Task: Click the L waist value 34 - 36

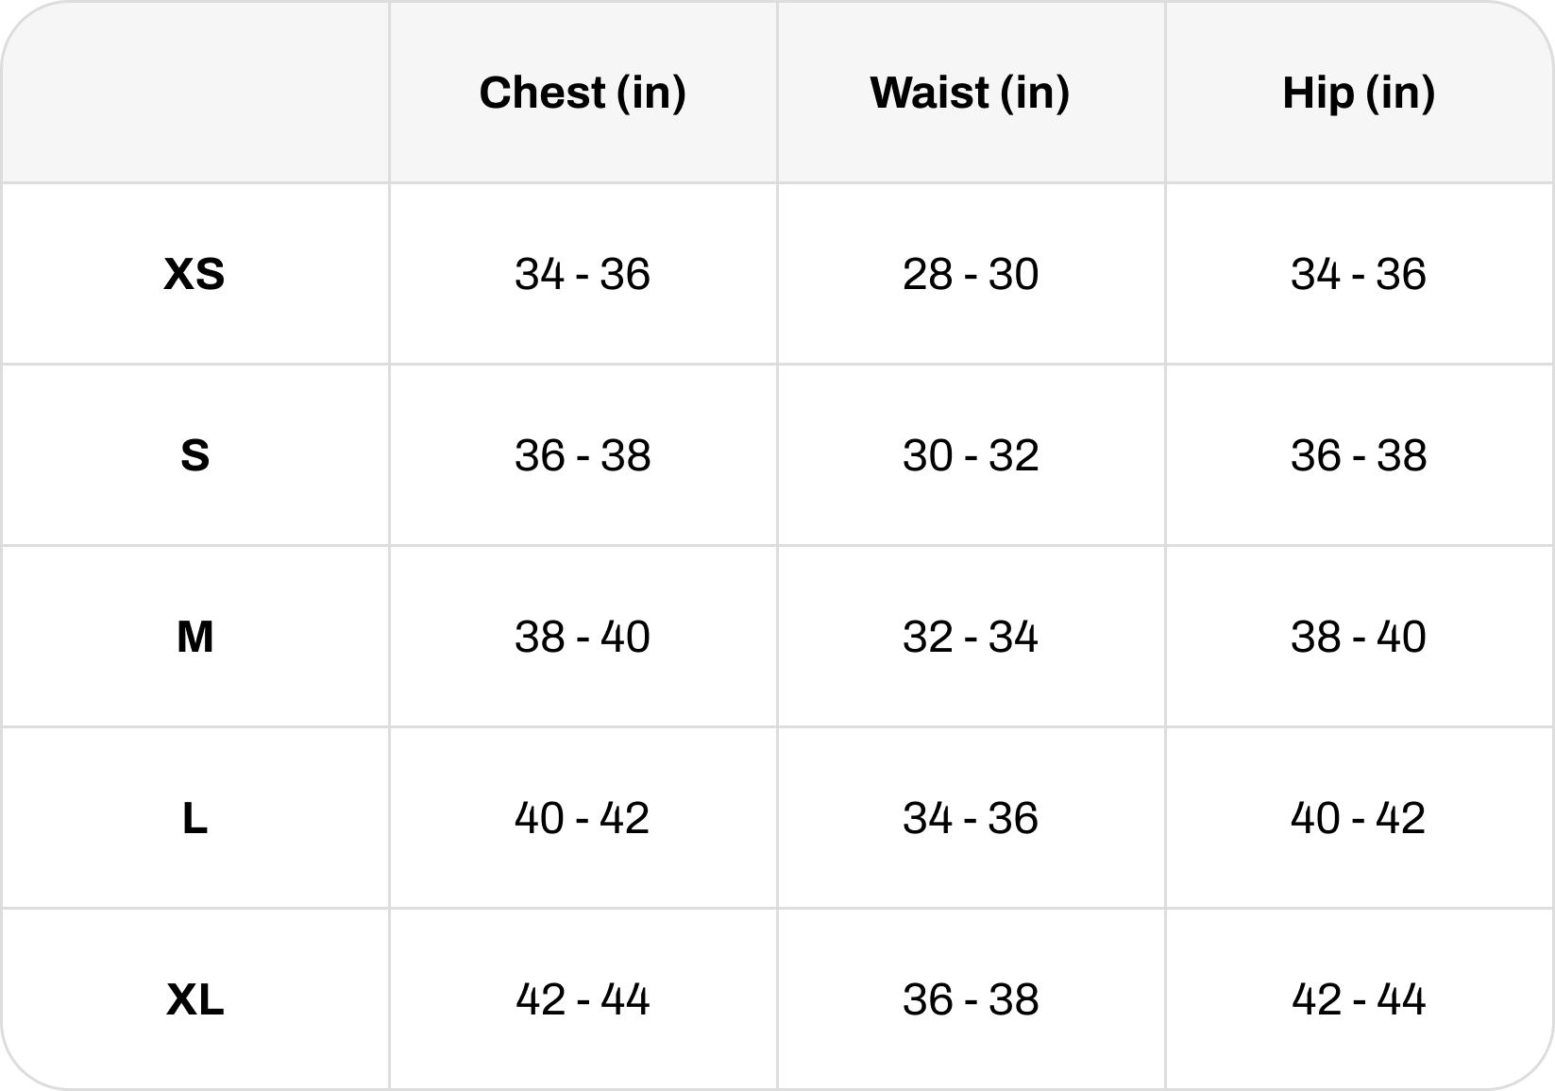Action: [971, 818]
